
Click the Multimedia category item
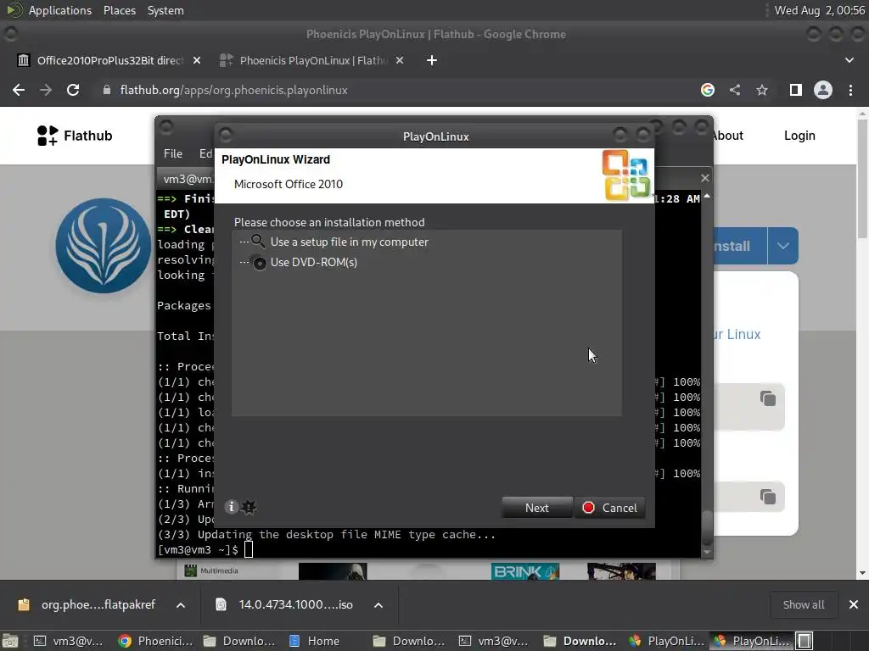(211, 570)
